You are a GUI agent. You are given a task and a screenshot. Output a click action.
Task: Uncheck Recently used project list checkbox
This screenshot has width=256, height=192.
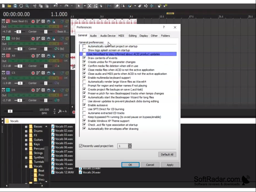81,146
